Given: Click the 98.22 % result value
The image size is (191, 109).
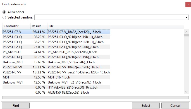Looking at the screenshot, I should [x=39, y=37].
